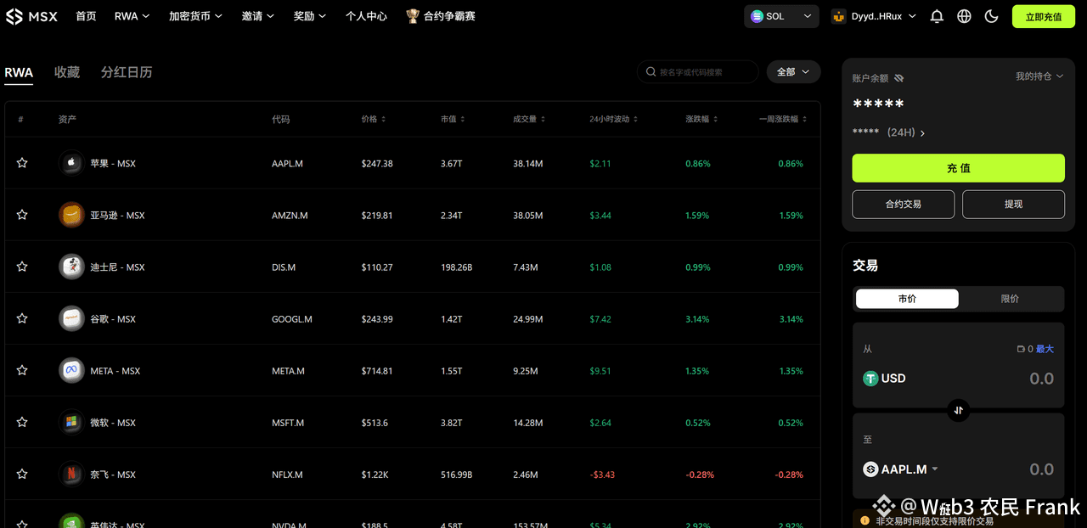Switch to the 分红日历 tab
Screen dimensions: 1087x528
click(127, 72)
